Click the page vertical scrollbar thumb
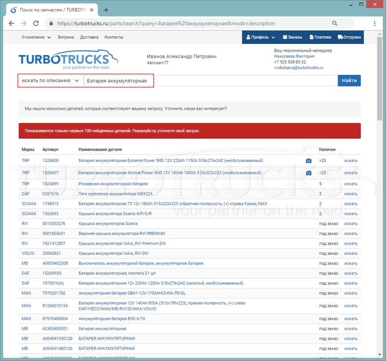Screen dimensions: 386x361 tap(379, 79)
